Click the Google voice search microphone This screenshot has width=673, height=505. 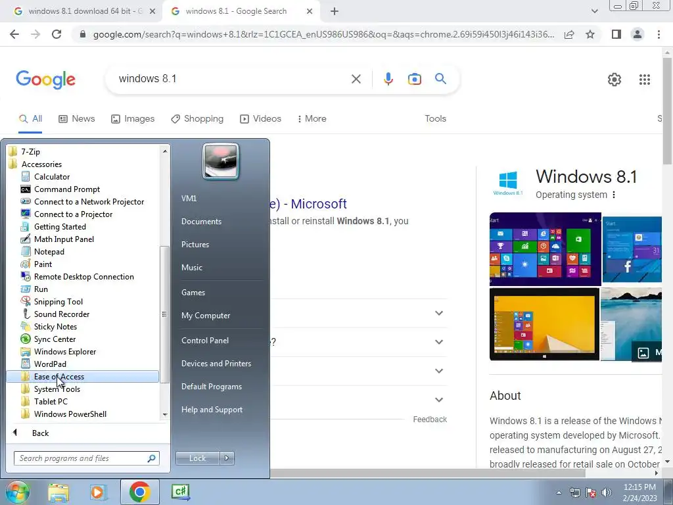click(x=388, y=79)
